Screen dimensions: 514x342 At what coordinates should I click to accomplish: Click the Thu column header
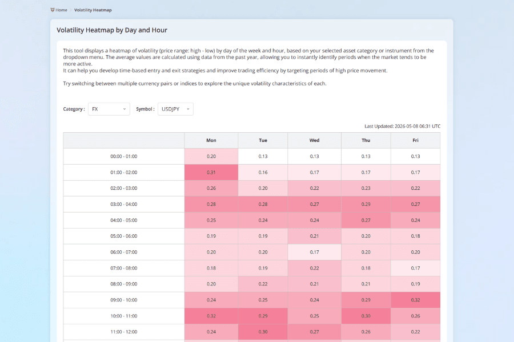366,140
